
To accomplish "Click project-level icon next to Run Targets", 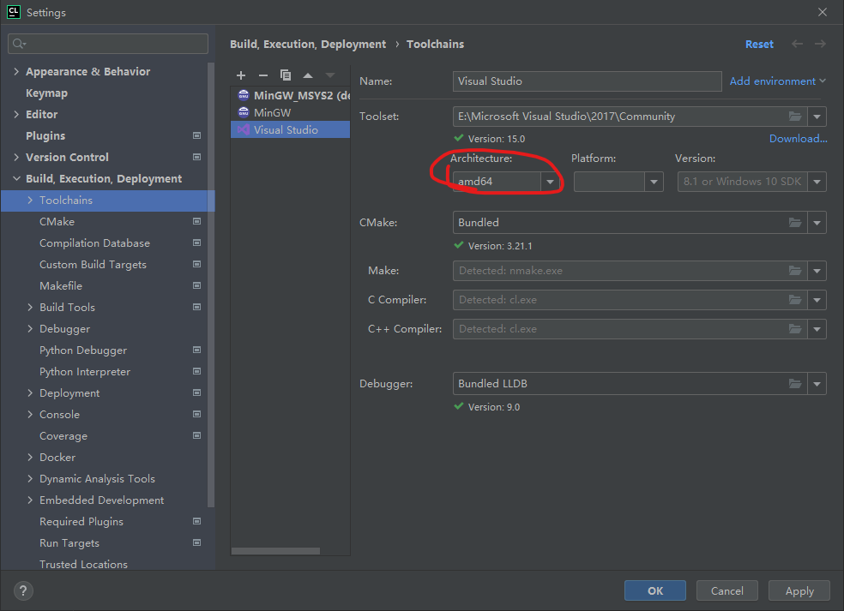I will point(197,542).
